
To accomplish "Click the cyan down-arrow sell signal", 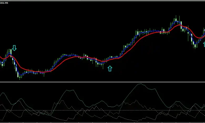I will pyautogui.click(x=14, y=48).
